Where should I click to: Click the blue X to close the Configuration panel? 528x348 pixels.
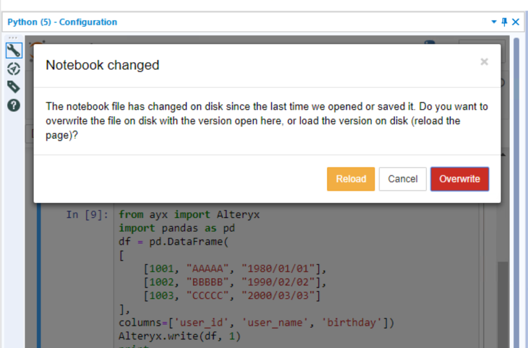tap(515, 22)
